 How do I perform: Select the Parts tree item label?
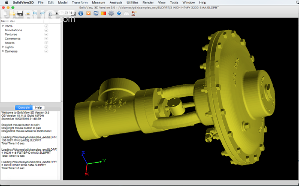(x=8, y=26)
